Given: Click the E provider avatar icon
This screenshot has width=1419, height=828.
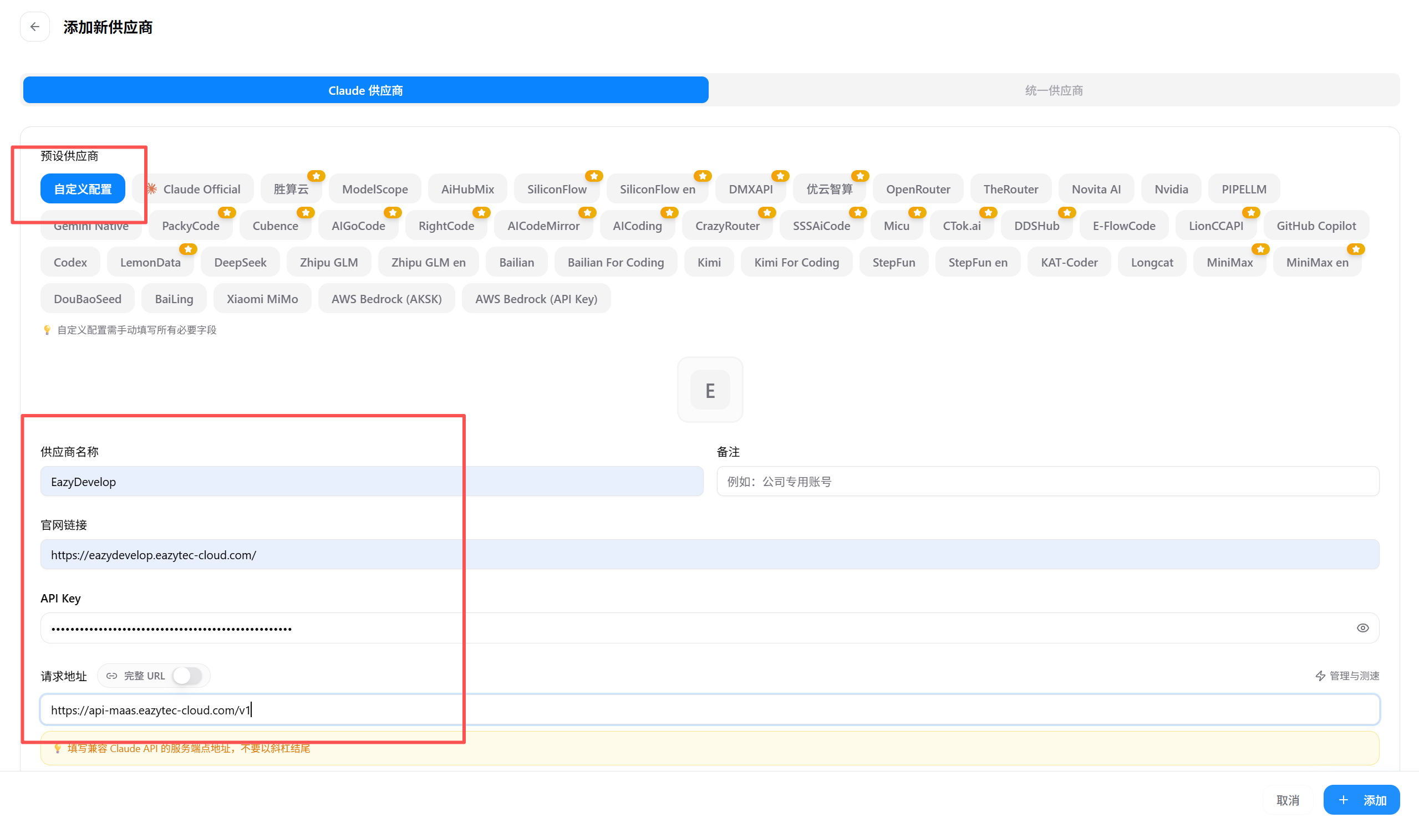Looking at the screenshot, I should click(710, 390).
